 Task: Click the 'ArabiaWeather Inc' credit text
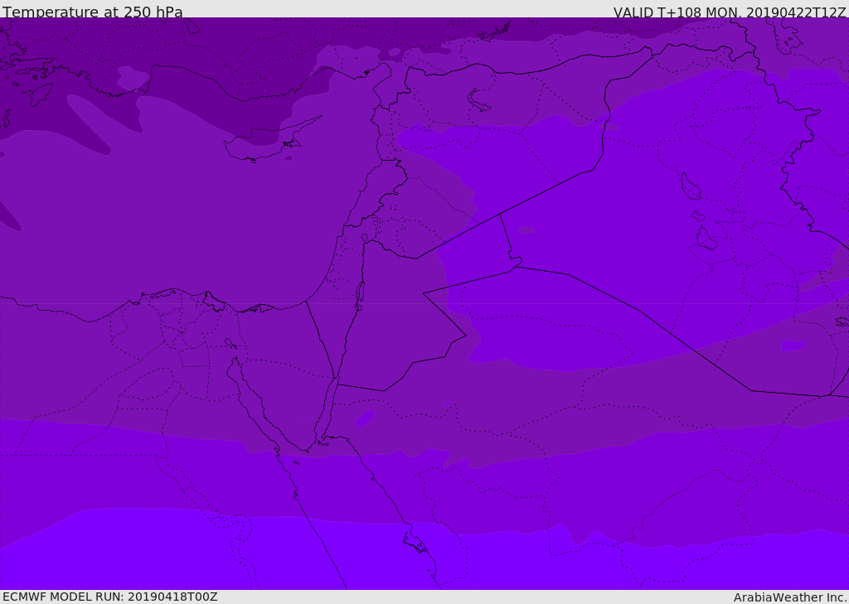(x=789, y=597)
